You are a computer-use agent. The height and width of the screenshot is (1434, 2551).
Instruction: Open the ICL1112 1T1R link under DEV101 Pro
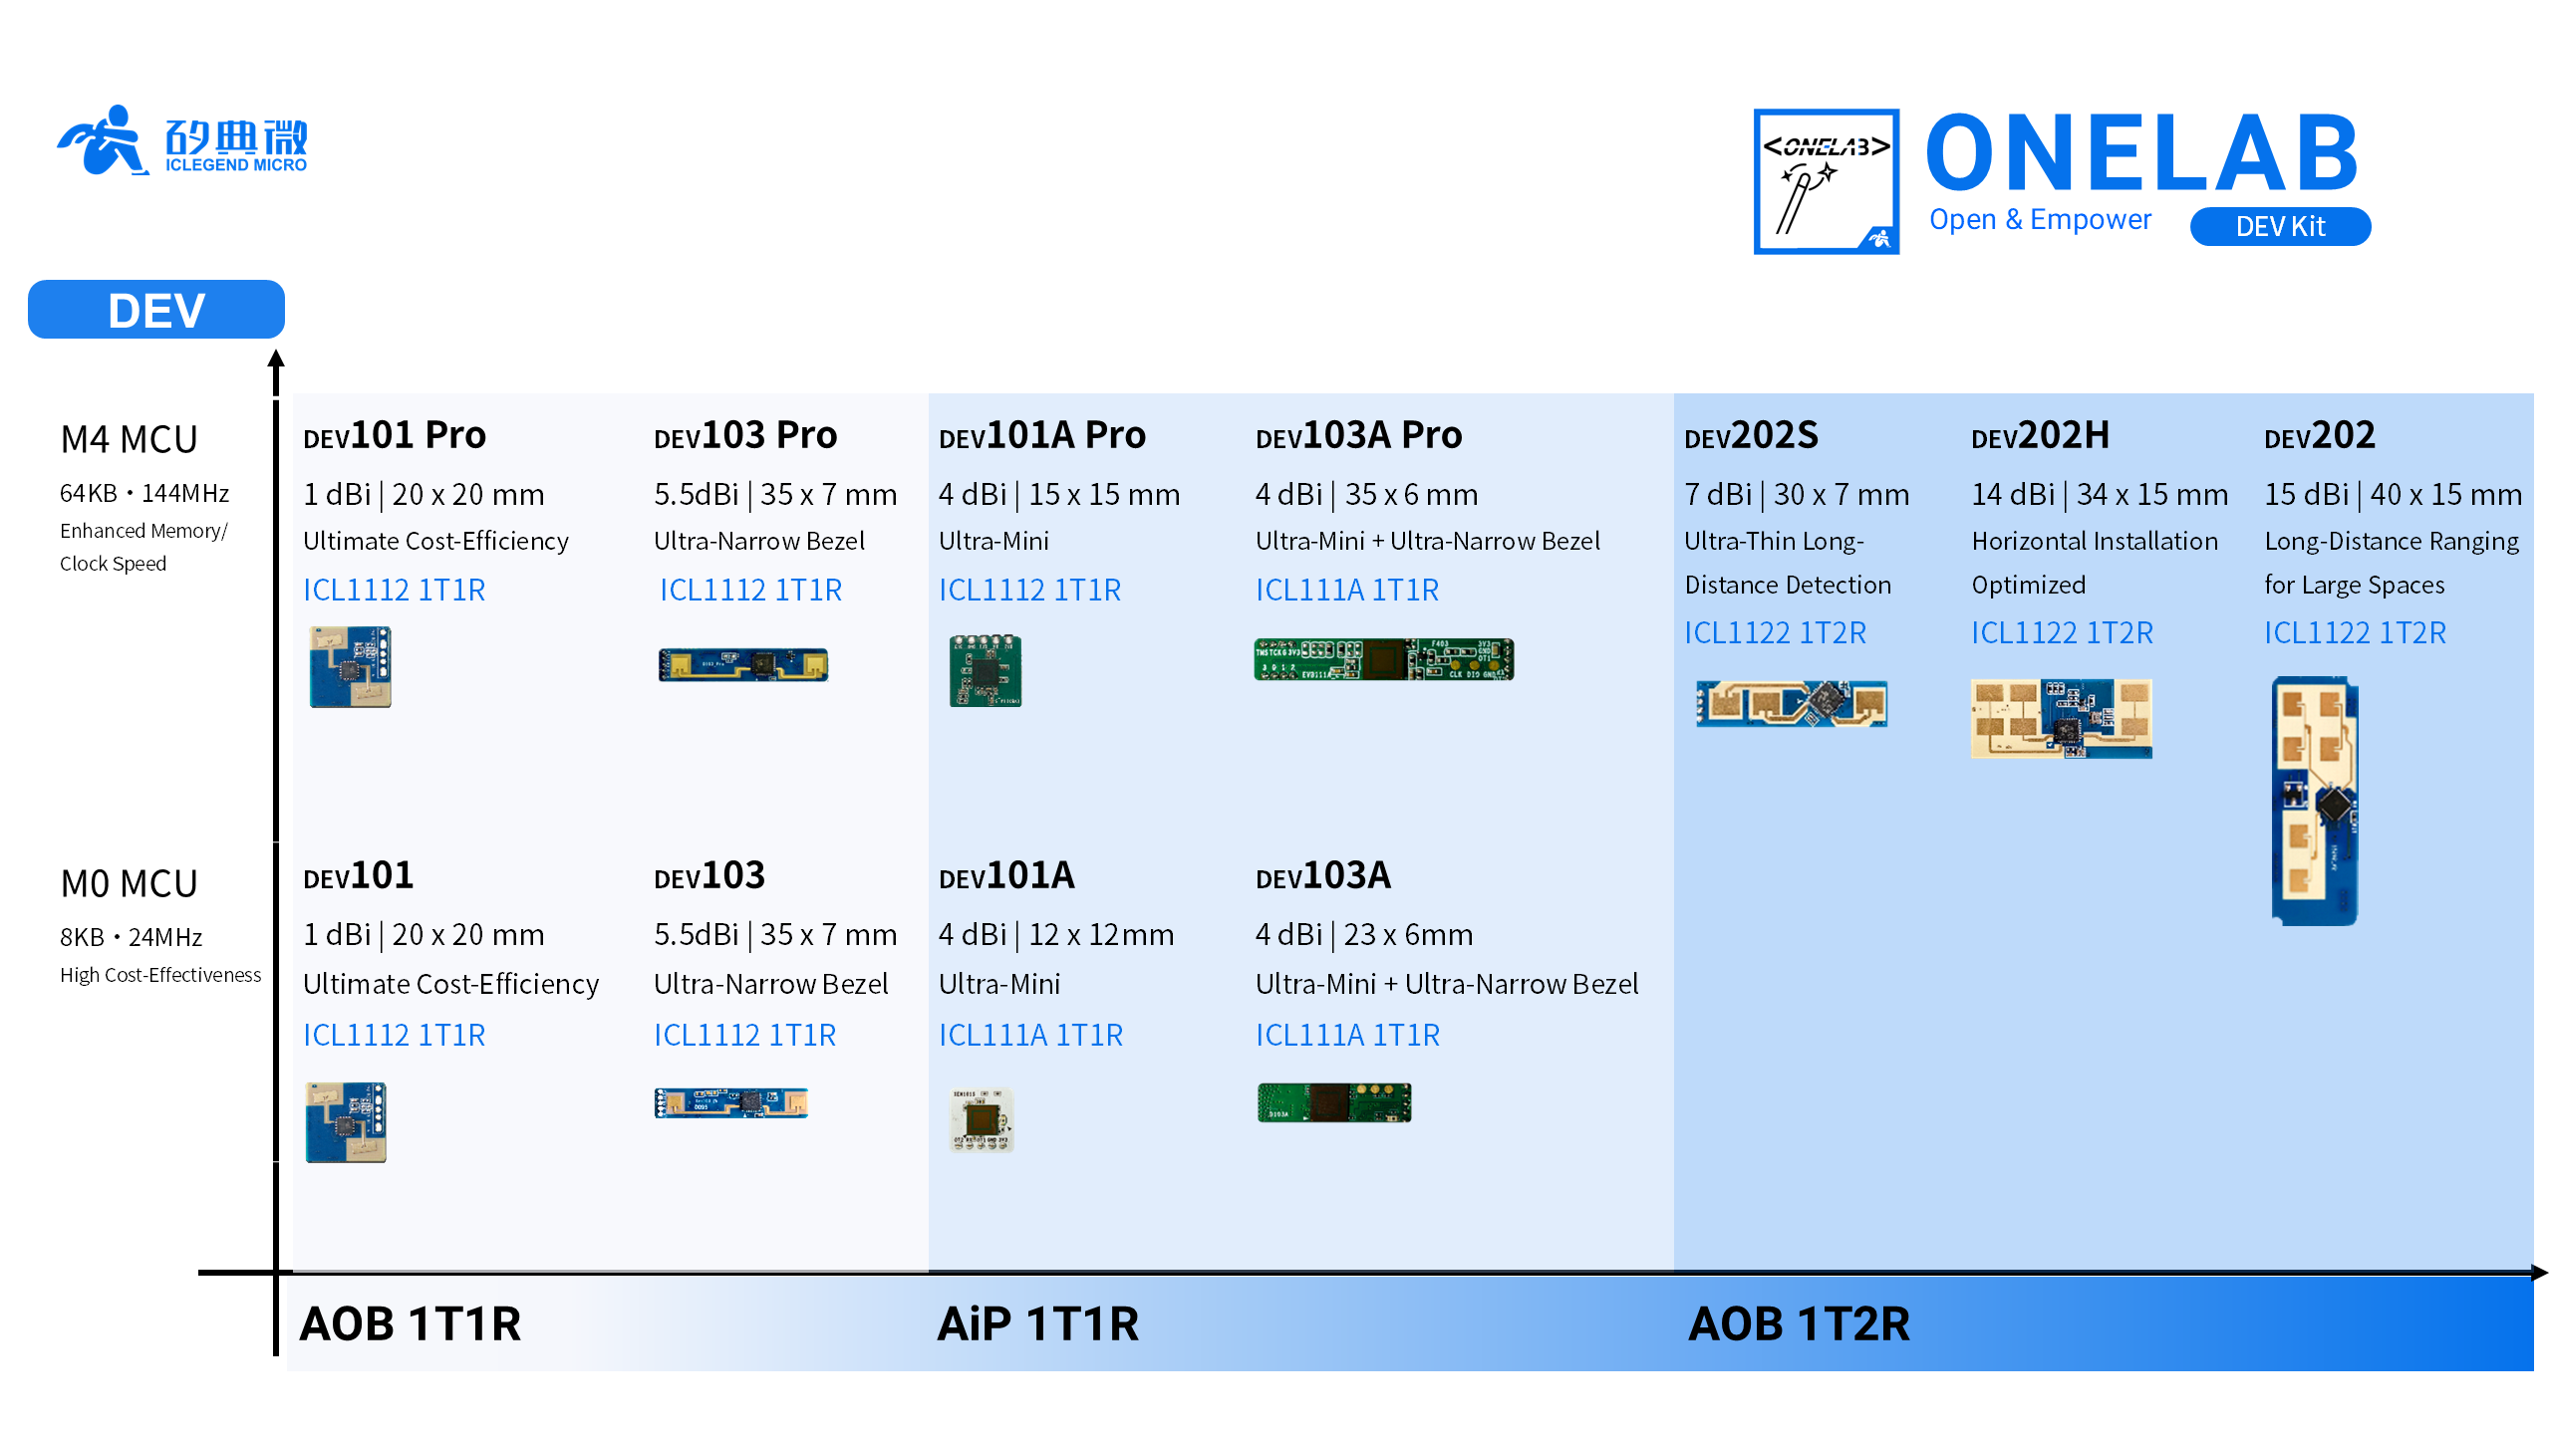(394, 590)
